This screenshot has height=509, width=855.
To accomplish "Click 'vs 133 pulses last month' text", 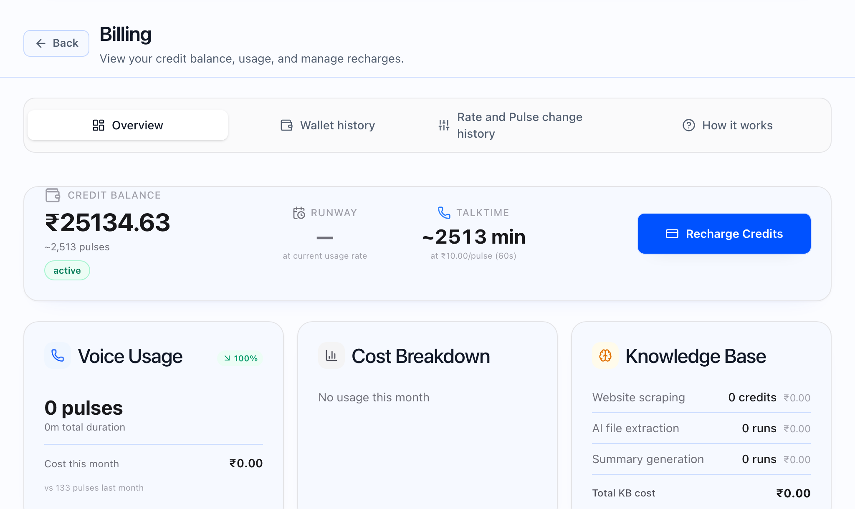I will [x=94, y=488].
